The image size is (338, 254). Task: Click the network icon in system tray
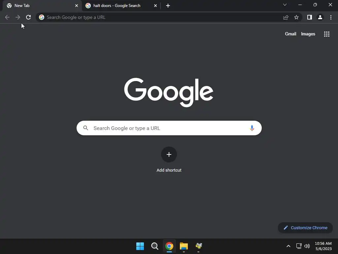[299, 246]
